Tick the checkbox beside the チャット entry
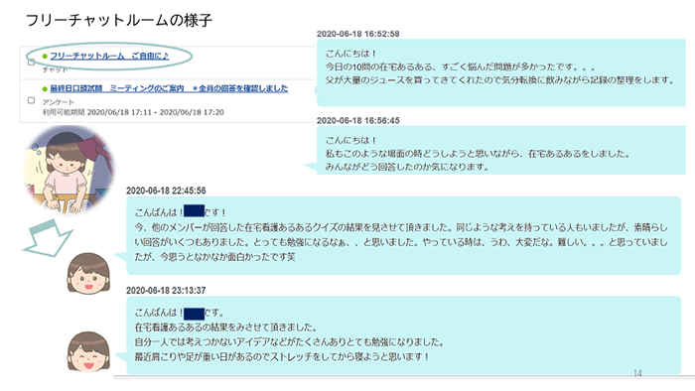This screenshot has height=391, width=695. [32, 63]
